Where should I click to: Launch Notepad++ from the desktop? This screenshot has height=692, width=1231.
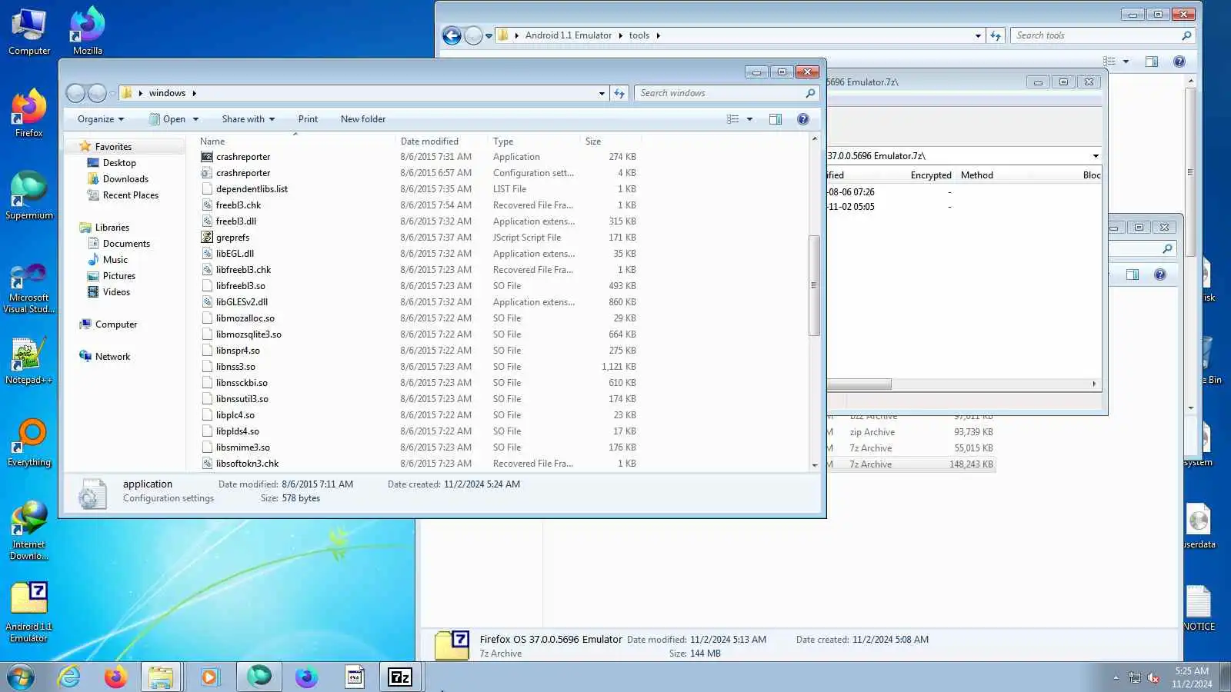[x=29, y=361]
